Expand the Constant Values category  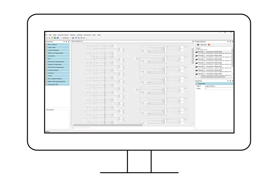46,70
